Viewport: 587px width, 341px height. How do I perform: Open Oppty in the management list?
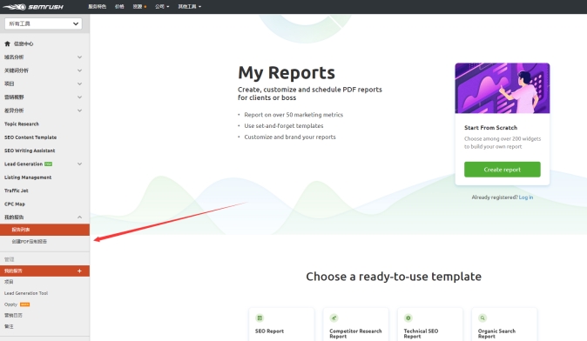click(10, 304)
